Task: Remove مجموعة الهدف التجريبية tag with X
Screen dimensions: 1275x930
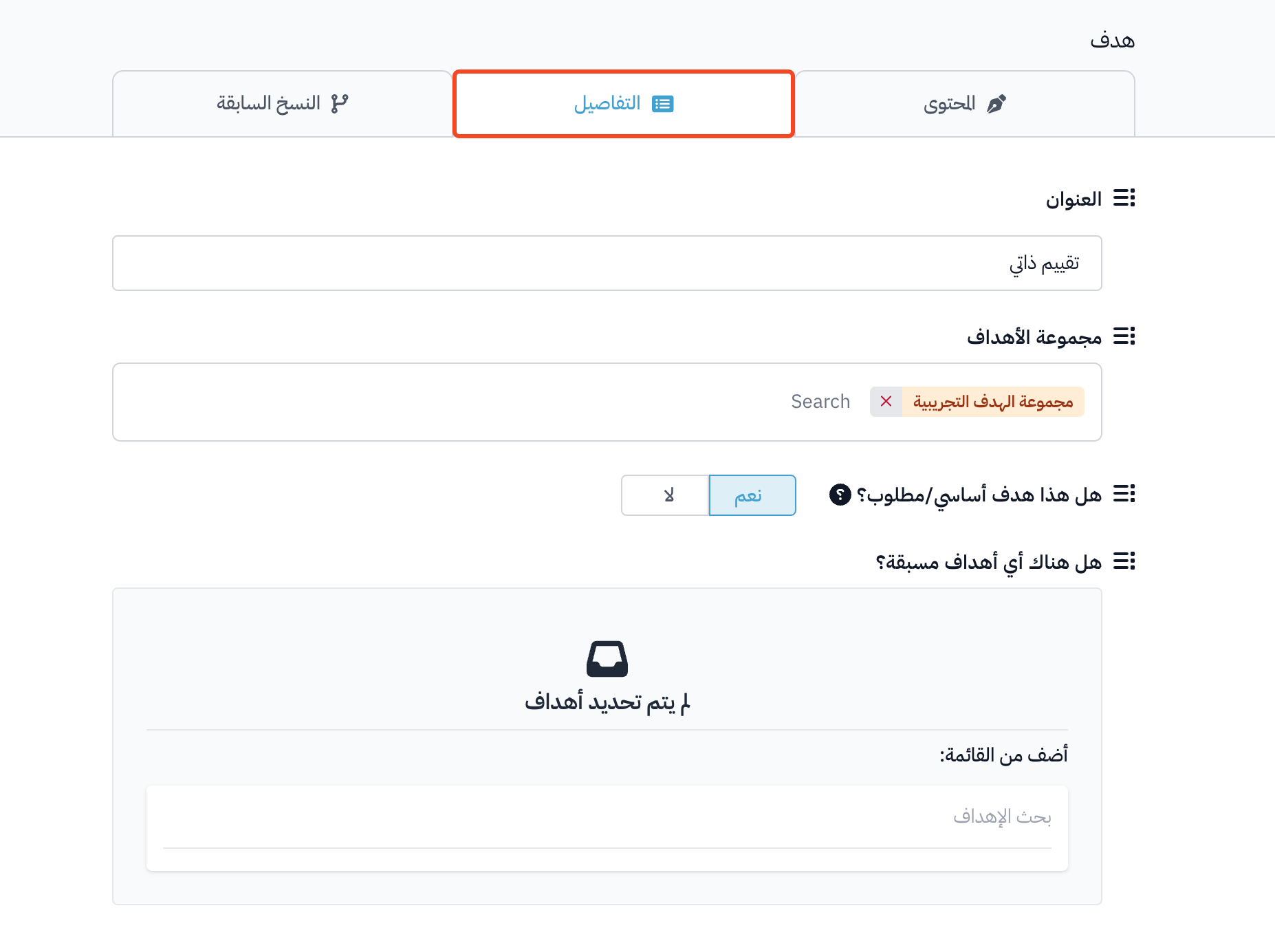Action: (x=886, y=402)
